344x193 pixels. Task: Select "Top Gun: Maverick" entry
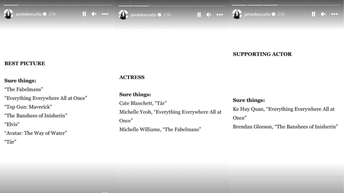pyautogui.click(x=28, y=107)
